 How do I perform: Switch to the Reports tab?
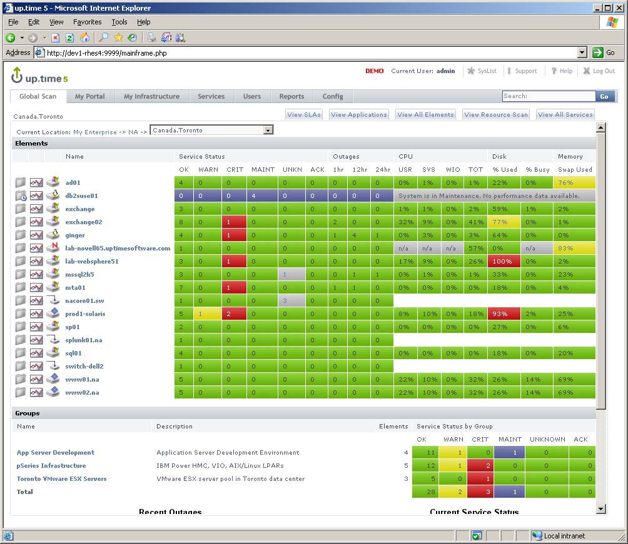(x=291, y=96)
